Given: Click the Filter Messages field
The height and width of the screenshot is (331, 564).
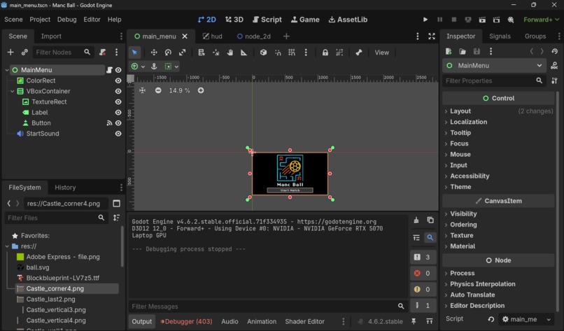Looking at the screenshot, I should [x=267, y=307].
